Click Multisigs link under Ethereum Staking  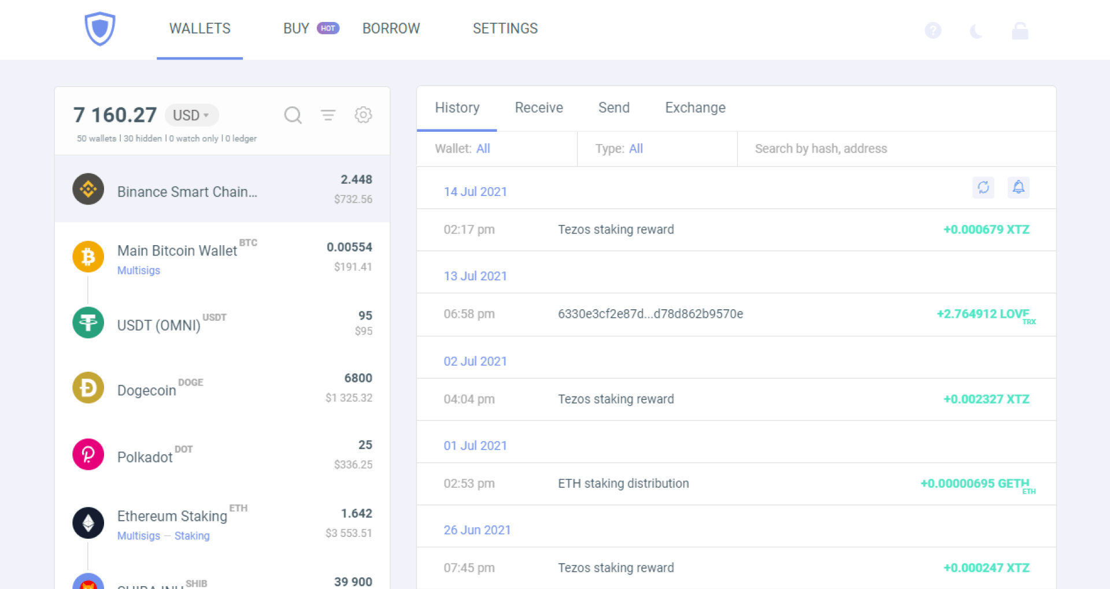click(139, 536)
